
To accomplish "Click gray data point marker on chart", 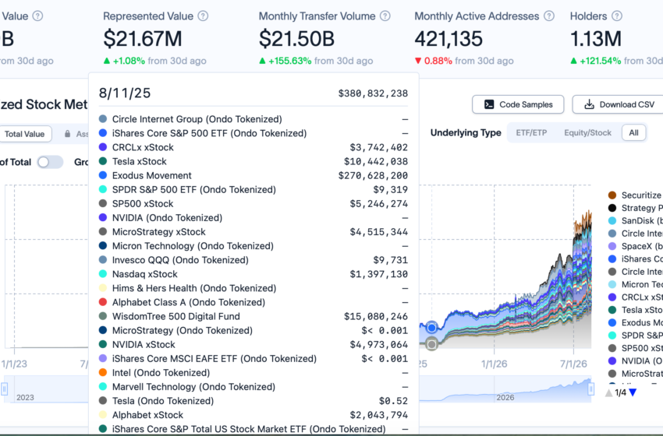I will [431, 344].
